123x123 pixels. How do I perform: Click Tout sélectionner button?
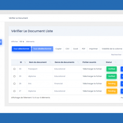[x=21, y=49]
